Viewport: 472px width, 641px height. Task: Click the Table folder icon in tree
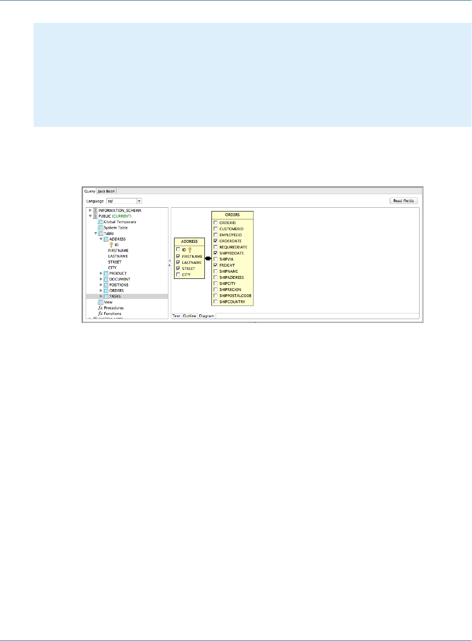coord(101,233)
